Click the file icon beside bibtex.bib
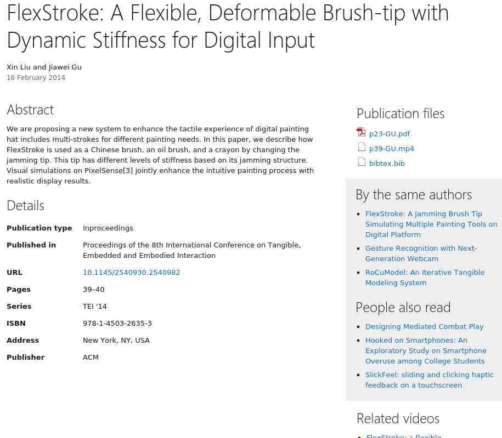This screenshot has height=438, width=502. 362,162
